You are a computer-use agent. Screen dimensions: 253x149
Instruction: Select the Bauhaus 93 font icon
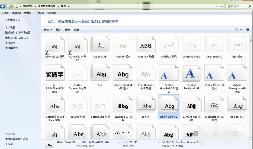coord(123,104)
